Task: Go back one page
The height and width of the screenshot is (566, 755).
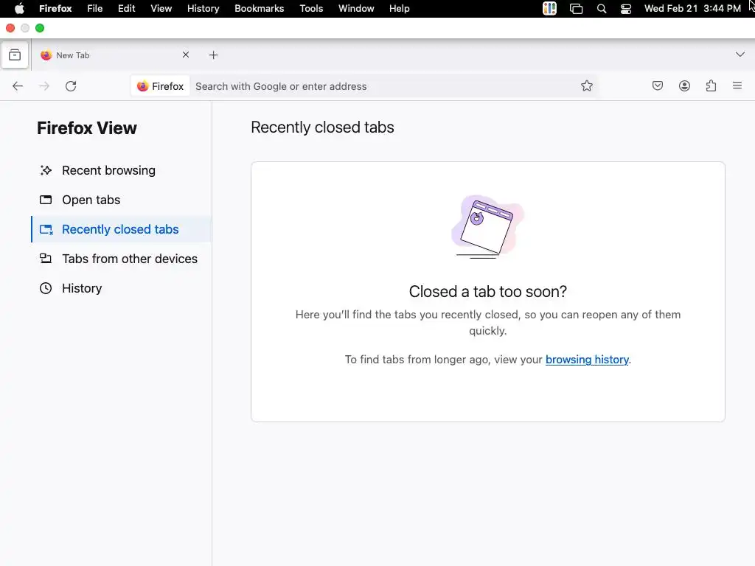Action: point(18,86)
